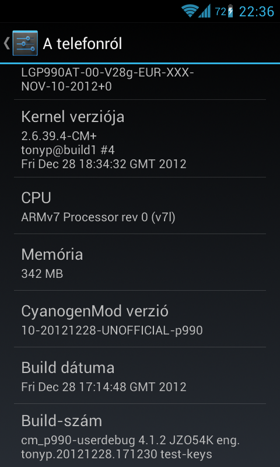Tap the Build-szám item
Image resolution: width=280 pixels, height=467 pixels.
[140, 435]
